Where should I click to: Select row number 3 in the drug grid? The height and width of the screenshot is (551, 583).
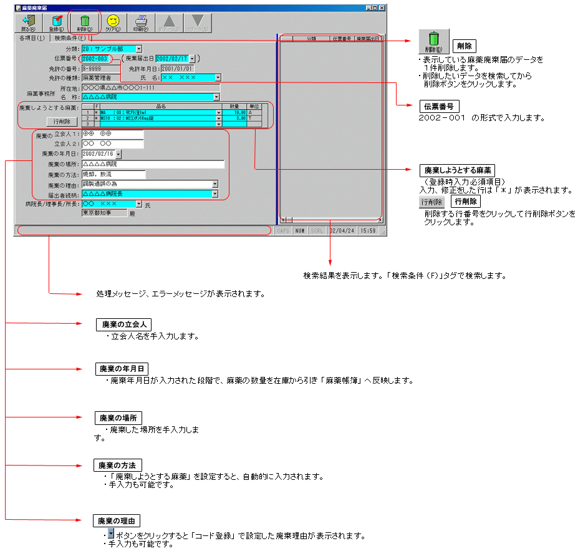coord(88,124)
